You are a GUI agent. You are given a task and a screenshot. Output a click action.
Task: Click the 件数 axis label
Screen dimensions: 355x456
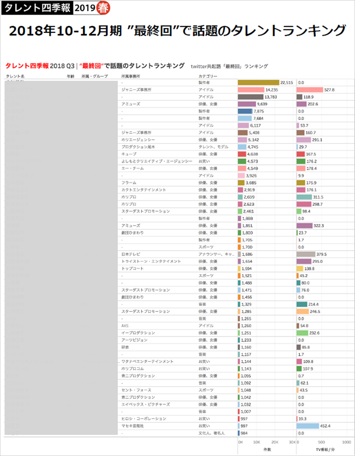(x=267, y=449)
